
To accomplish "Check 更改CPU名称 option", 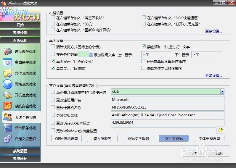I will [53, 115].
